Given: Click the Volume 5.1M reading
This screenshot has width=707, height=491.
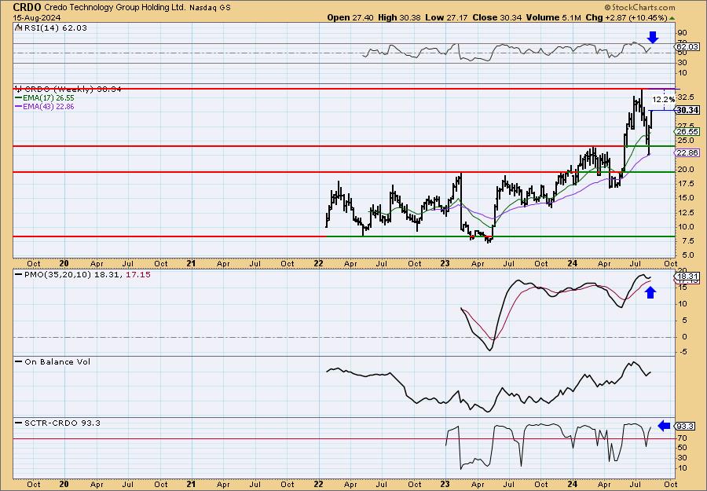Looking at the screenshot, I should [x=555, y=17].
